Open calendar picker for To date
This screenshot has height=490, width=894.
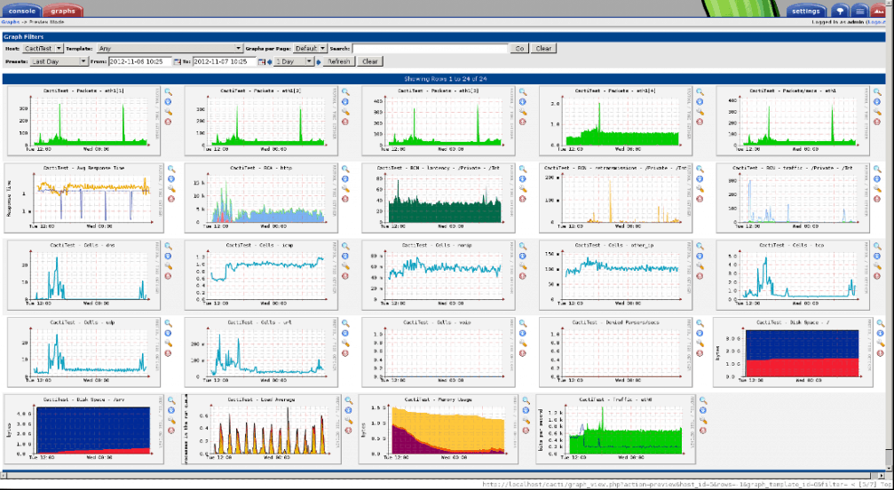point(262,62)
